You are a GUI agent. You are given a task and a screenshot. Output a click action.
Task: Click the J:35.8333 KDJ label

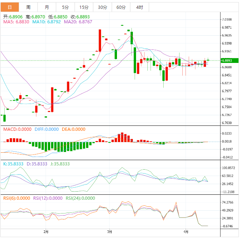coord(60,164)
